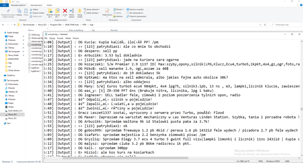Open Notepad's Plik menu
Screen dimensions: 303x163
pos(46,38)
